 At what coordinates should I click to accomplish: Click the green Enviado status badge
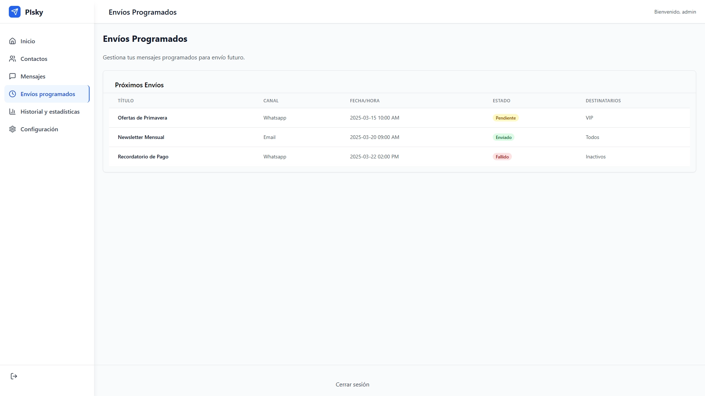tap(503, 137)
